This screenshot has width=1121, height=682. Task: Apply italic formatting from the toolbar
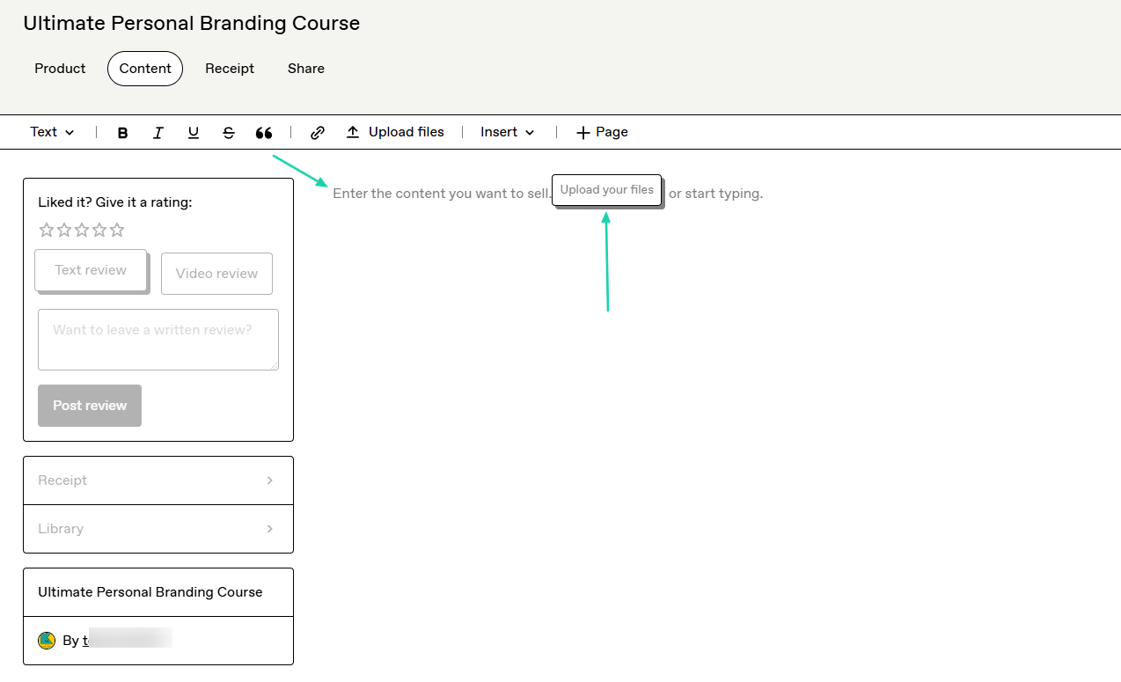pyautogui.click(x=158, y=133)
